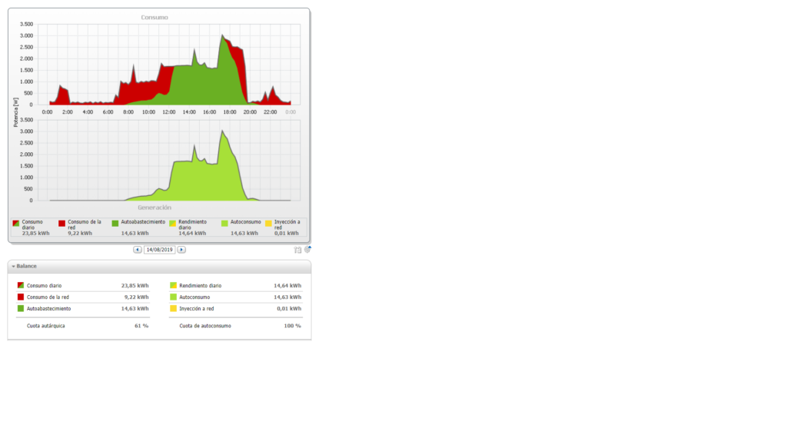Go to the previous day arrow
The height and width of the screenshot is (448, 787).
(138, 250)
